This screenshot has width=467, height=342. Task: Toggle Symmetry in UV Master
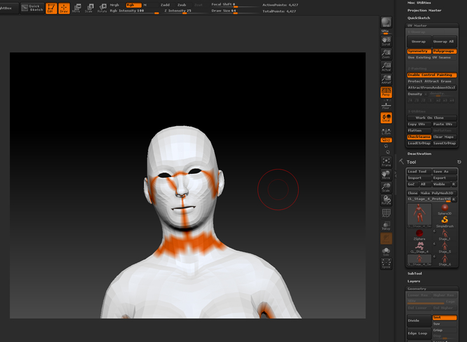419,51
